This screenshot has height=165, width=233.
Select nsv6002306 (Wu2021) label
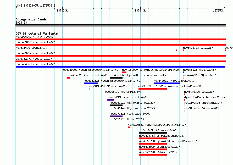[x=199, y=92]
